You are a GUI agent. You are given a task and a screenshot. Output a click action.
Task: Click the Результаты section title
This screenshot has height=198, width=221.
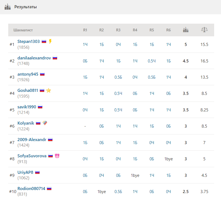(x=25, y=7)
